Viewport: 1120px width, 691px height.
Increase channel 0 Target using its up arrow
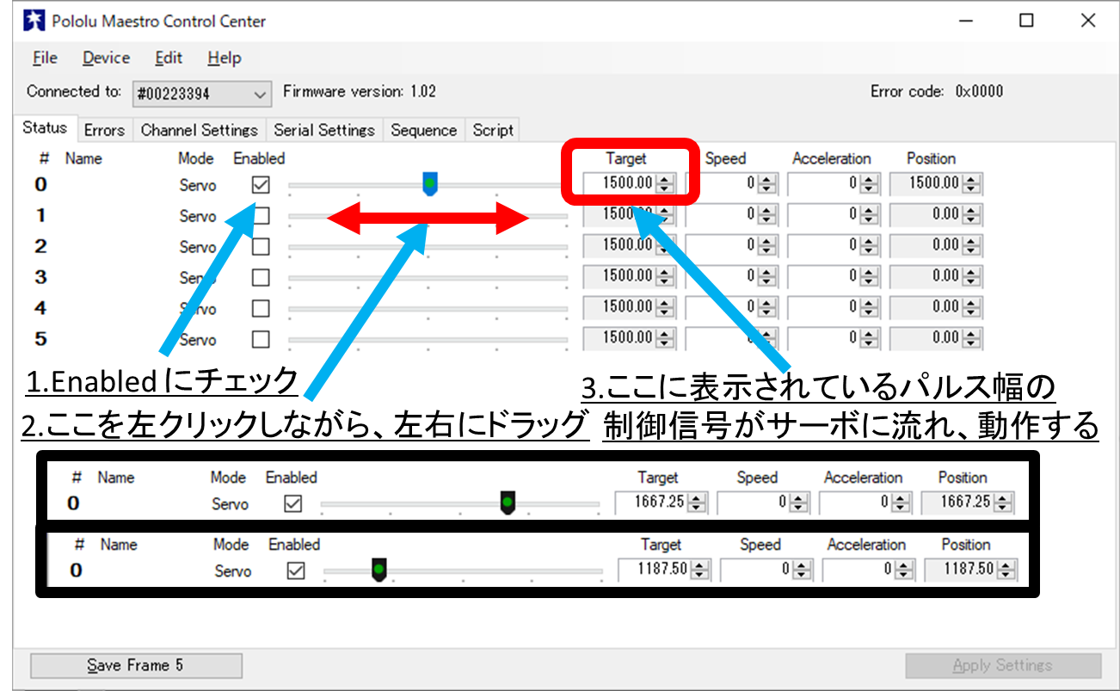click(x=665, y=179)
